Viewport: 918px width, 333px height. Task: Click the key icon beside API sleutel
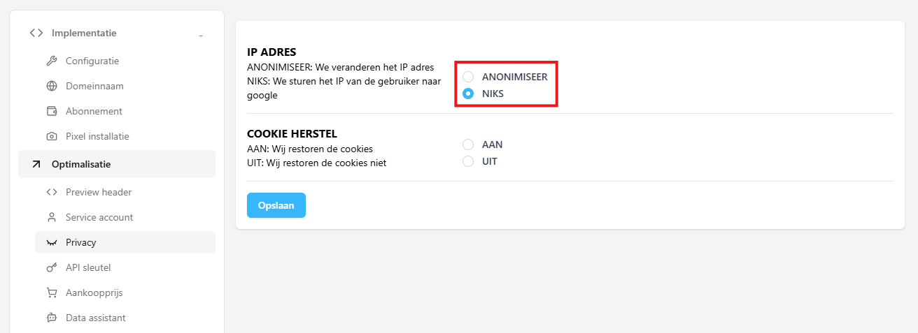pyautogui.click(x=51, y=267)
